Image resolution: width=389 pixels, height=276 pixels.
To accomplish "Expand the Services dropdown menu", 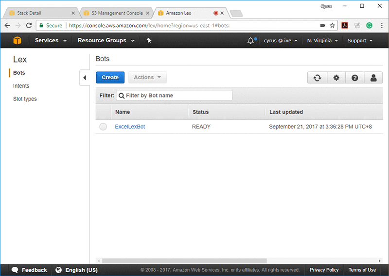I will click(x=51, y=40).
